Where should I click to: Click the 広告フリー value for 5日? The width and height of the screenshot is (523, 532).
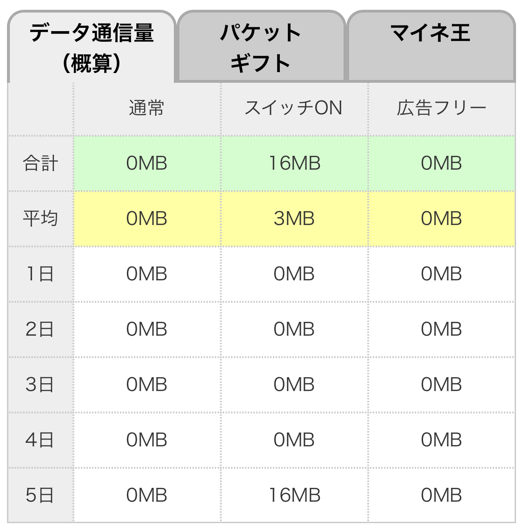pos(441,495)
